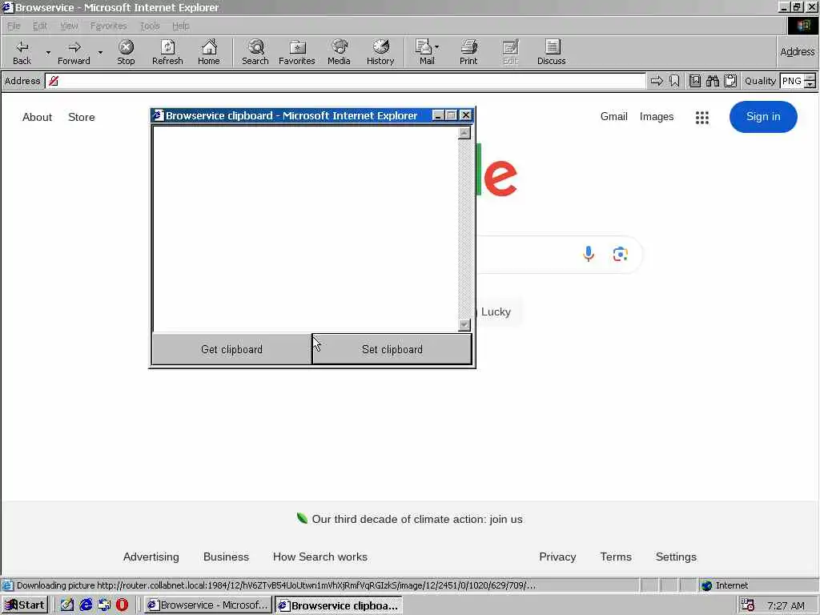Click the Go arrow beside address bar
This screenshot has height=615, width=820.
(x=657, y=81)
